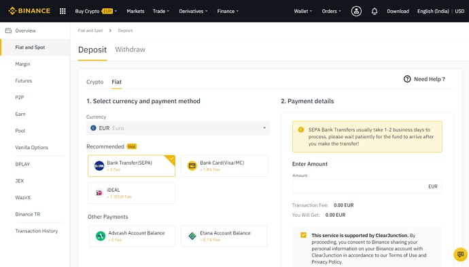Expand the Wallet dropdown menu
The height and width of the screenshot is (267, 469).
302,11
